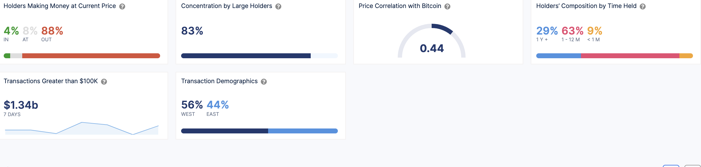Show help for Holders' Composition by Time Held

pos(643,6)
